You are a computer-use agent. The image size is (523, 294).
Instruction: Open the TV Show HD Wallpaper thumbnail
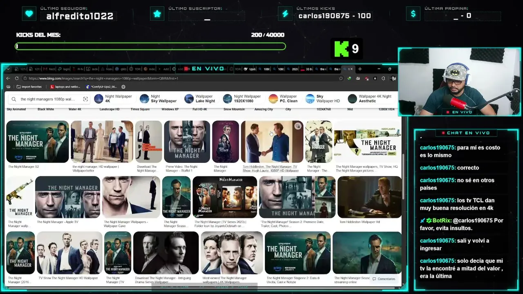click(x=69, y=253)
